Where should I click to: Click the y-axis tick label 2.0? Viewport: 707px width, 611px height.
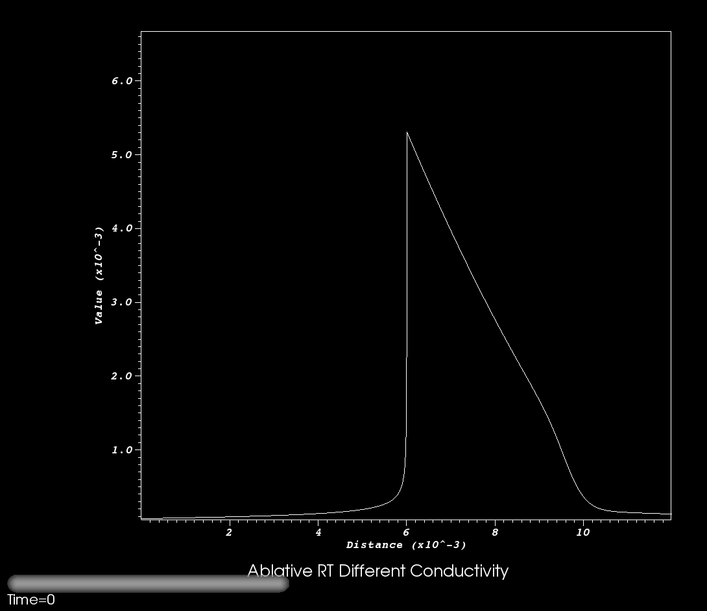point(122,376)
